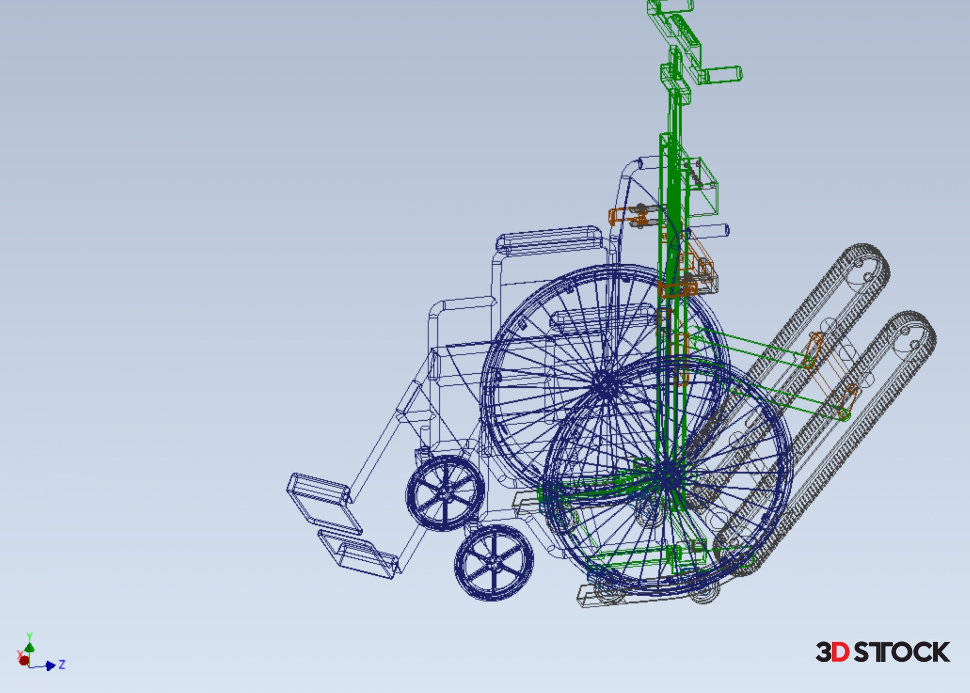Click the 3D STOCK logo
Viewport: 970px width, 693px height.
click(882, 652)
